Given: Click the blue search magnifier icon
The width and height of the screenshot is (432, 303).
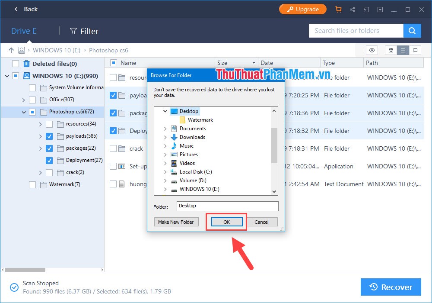Looking at the screenshot, I should pyautogui.click(x=412, y=31).
